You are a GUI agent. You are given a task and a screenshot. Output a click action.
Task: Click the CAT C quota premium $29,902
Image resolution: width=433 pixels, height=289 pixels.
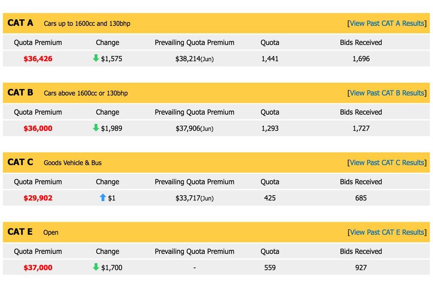(x=38, y=198)
